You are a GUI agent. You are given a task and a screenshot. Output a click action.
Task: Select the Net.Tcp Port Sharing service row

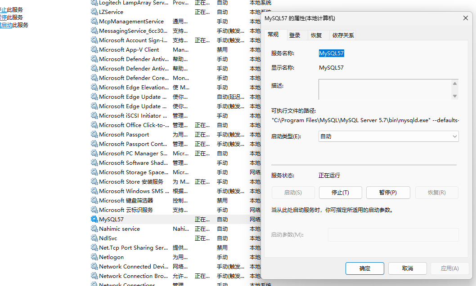coord(175,247)
